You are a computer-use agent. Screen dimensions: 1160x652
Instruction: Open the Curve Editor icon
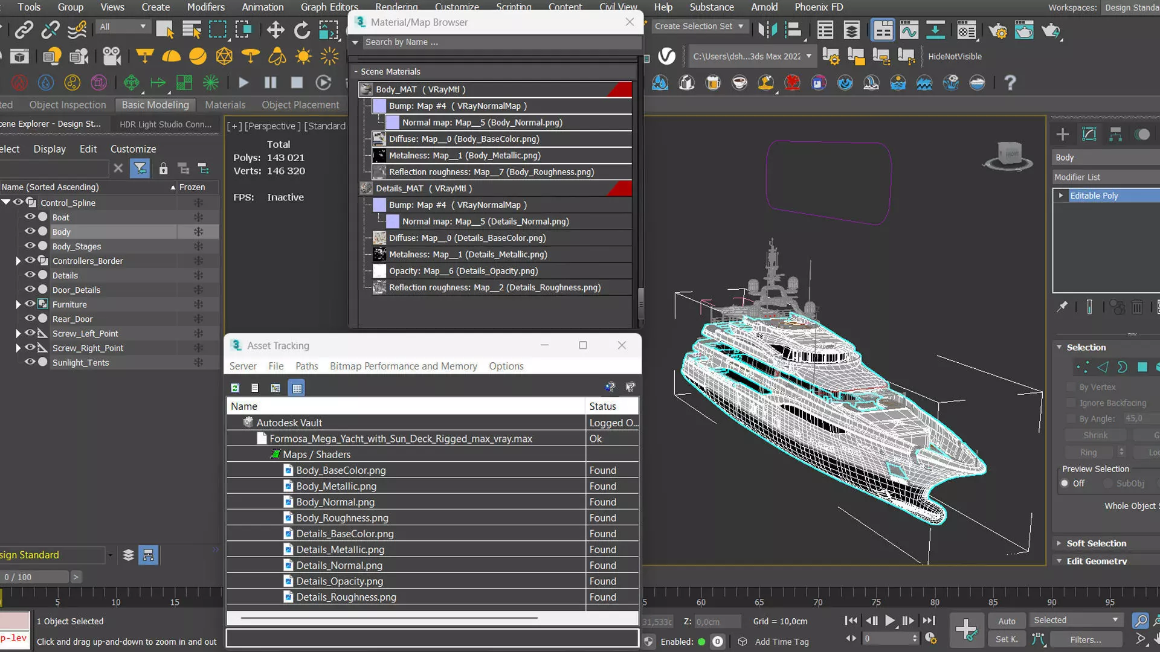pos(909,30)
